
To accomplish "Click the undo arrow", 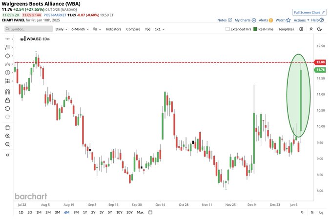I will [7, 109].
